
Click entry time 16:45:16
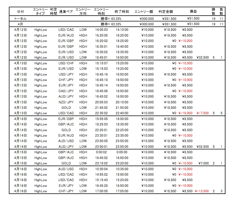click(101, 74)
